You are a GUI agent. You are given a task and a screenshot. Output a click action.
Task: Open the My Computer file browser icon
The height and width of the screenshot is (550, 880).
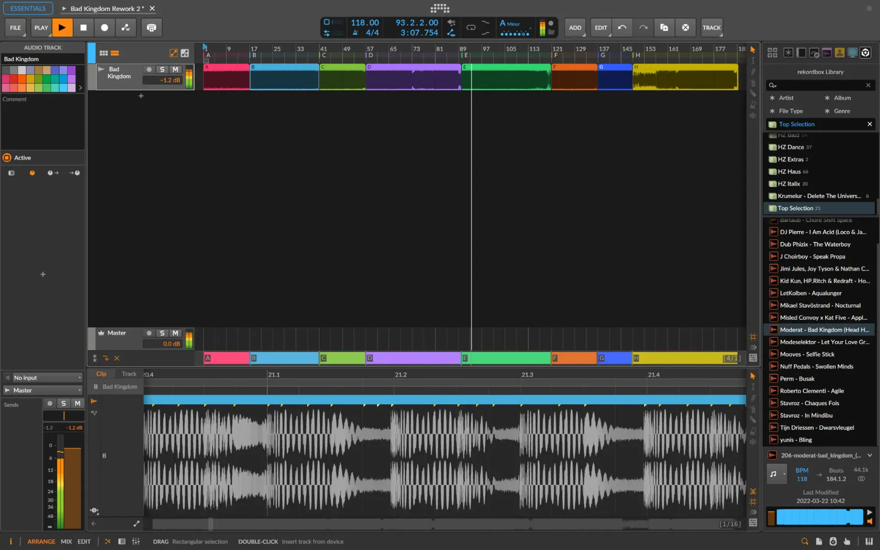[x=852, y=53]
